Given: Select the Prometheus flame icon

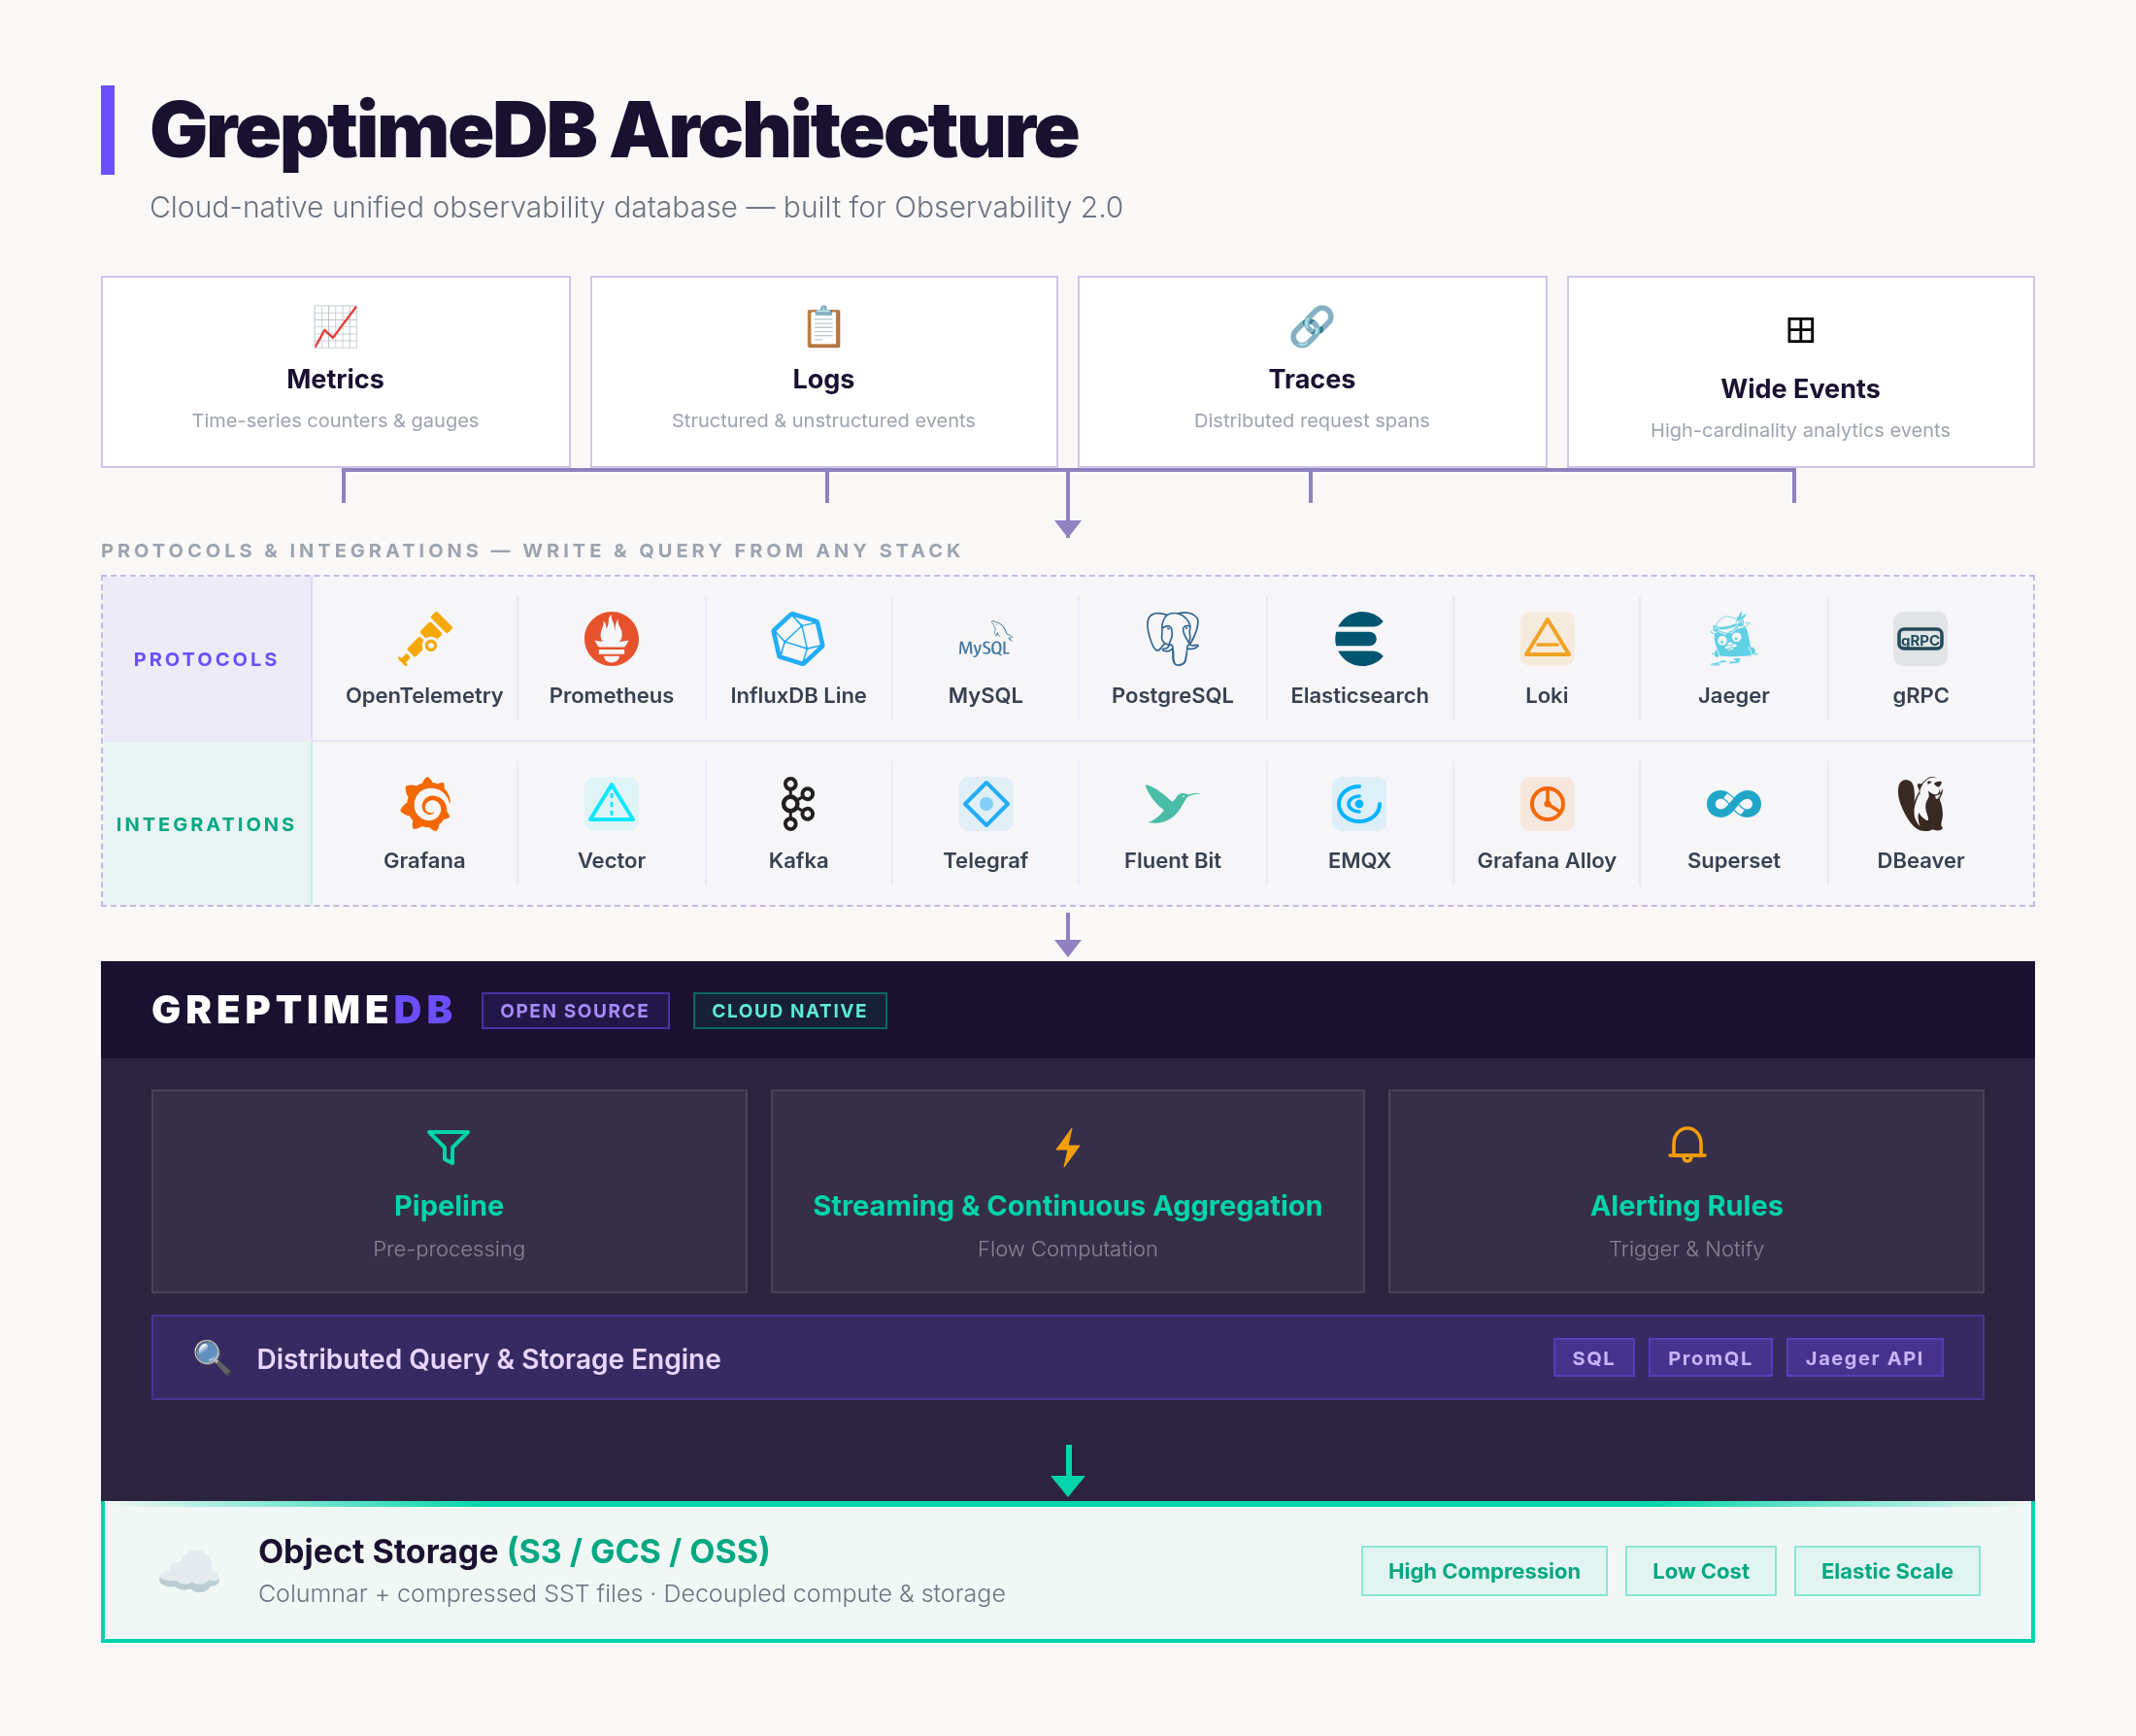Looking at the screenshot, I should (611, 638).
